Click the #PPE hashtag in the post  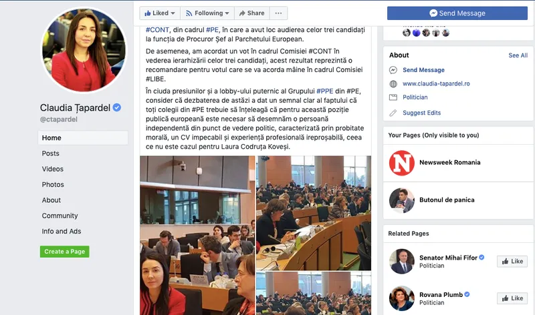coord(324,91)
